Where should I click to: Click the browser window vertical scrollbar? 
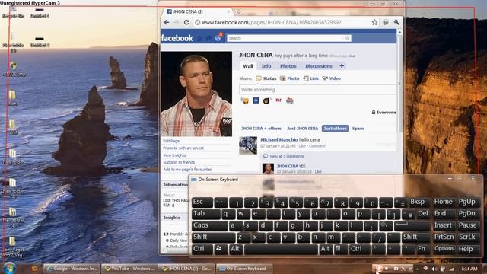pos(399,84)
